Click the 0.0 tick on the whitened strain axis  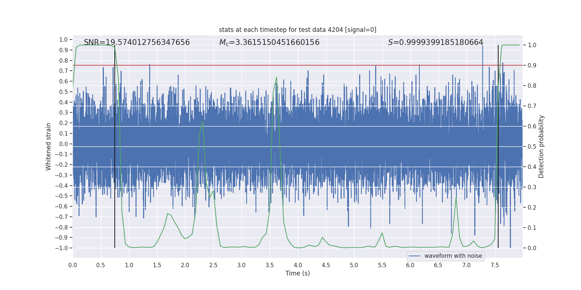(64, 144)
